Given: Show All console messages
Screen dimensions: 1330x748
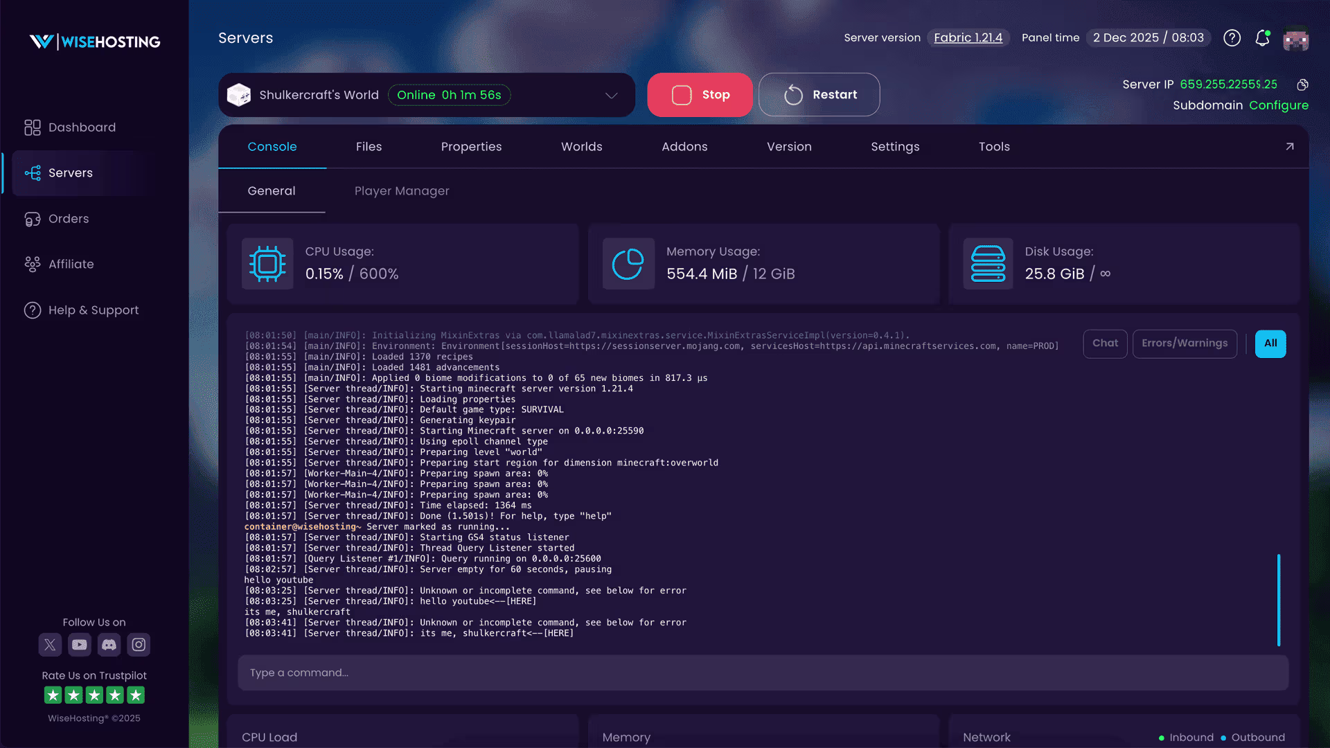Looking at the screenshot, I should click(x=1271, y=344).
